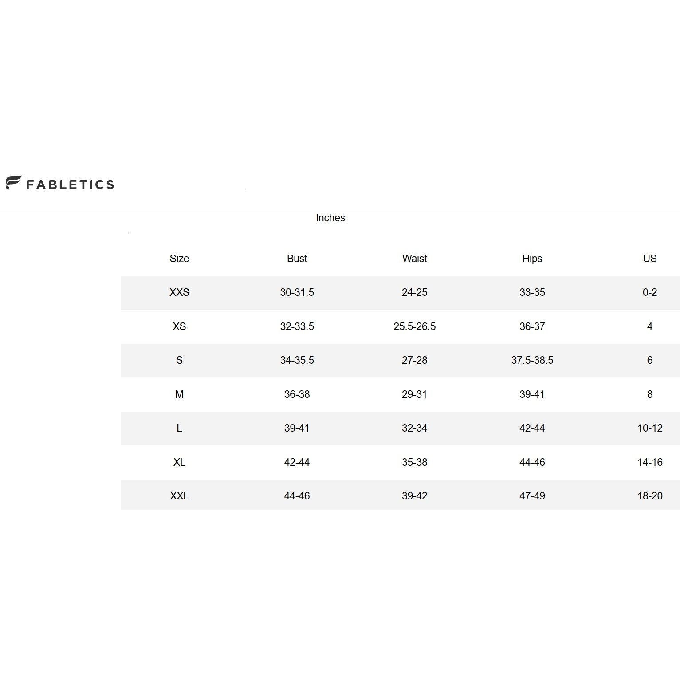This screenshot has width=680, height=680.
Task: Click the US column header
Action: pos(649,259)
